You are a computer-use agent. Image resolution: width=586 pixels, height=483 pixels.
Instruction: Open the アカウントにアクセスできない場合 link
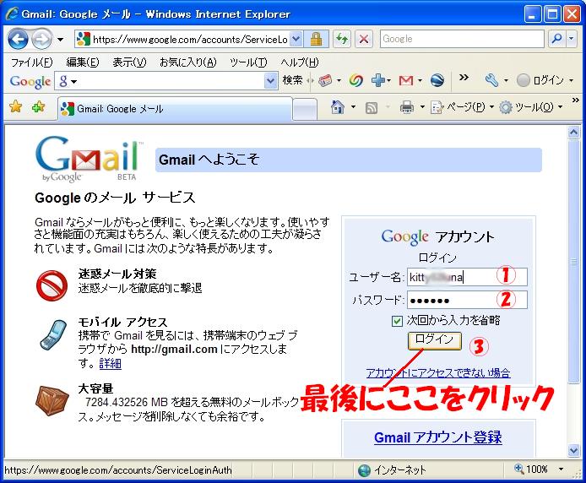(x=438, y=372)
